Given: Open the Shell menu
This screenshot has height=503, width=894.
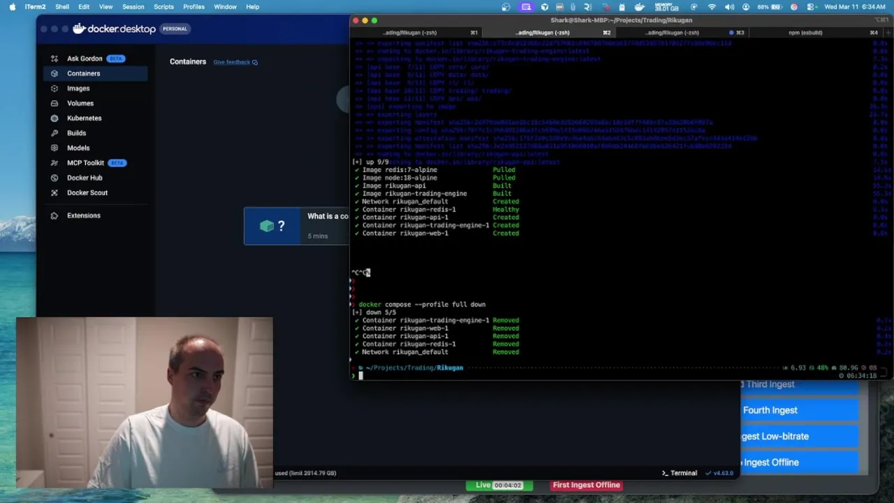Looking at the screenshot, I should tap(62, 7).
